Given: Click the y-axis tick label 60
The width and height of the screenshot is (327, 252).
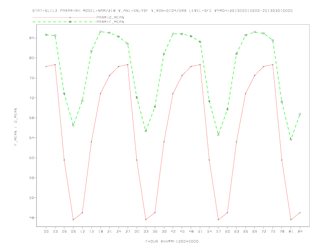Looking at the screenshot, I should coord(32,158).
